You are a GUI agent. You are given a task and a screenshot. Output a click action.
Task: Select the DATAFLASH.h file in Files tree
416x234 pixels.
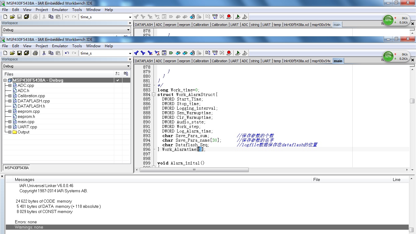31,106
